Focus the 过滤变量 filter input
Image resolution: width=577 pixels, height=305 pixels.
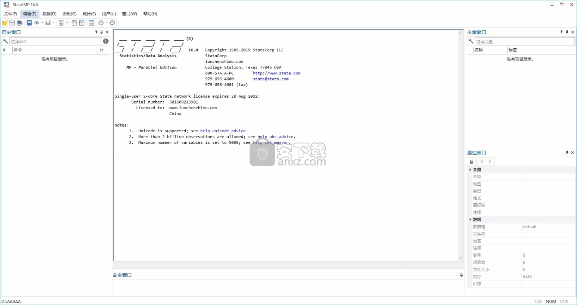525,41
